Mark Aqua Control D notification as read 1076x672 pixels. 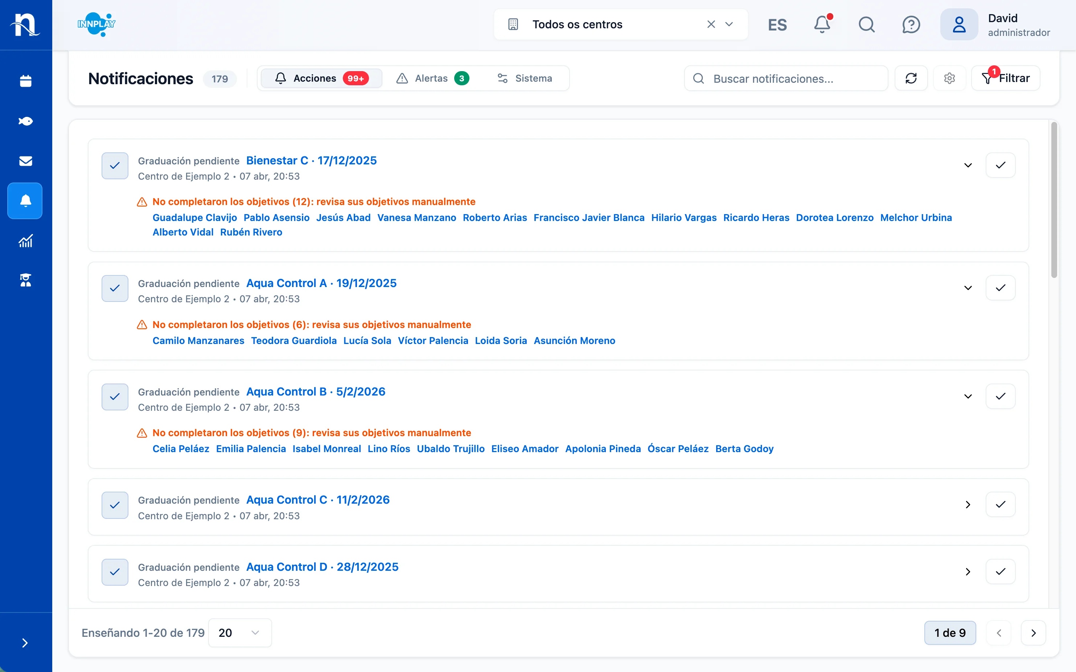[1001, 572]
